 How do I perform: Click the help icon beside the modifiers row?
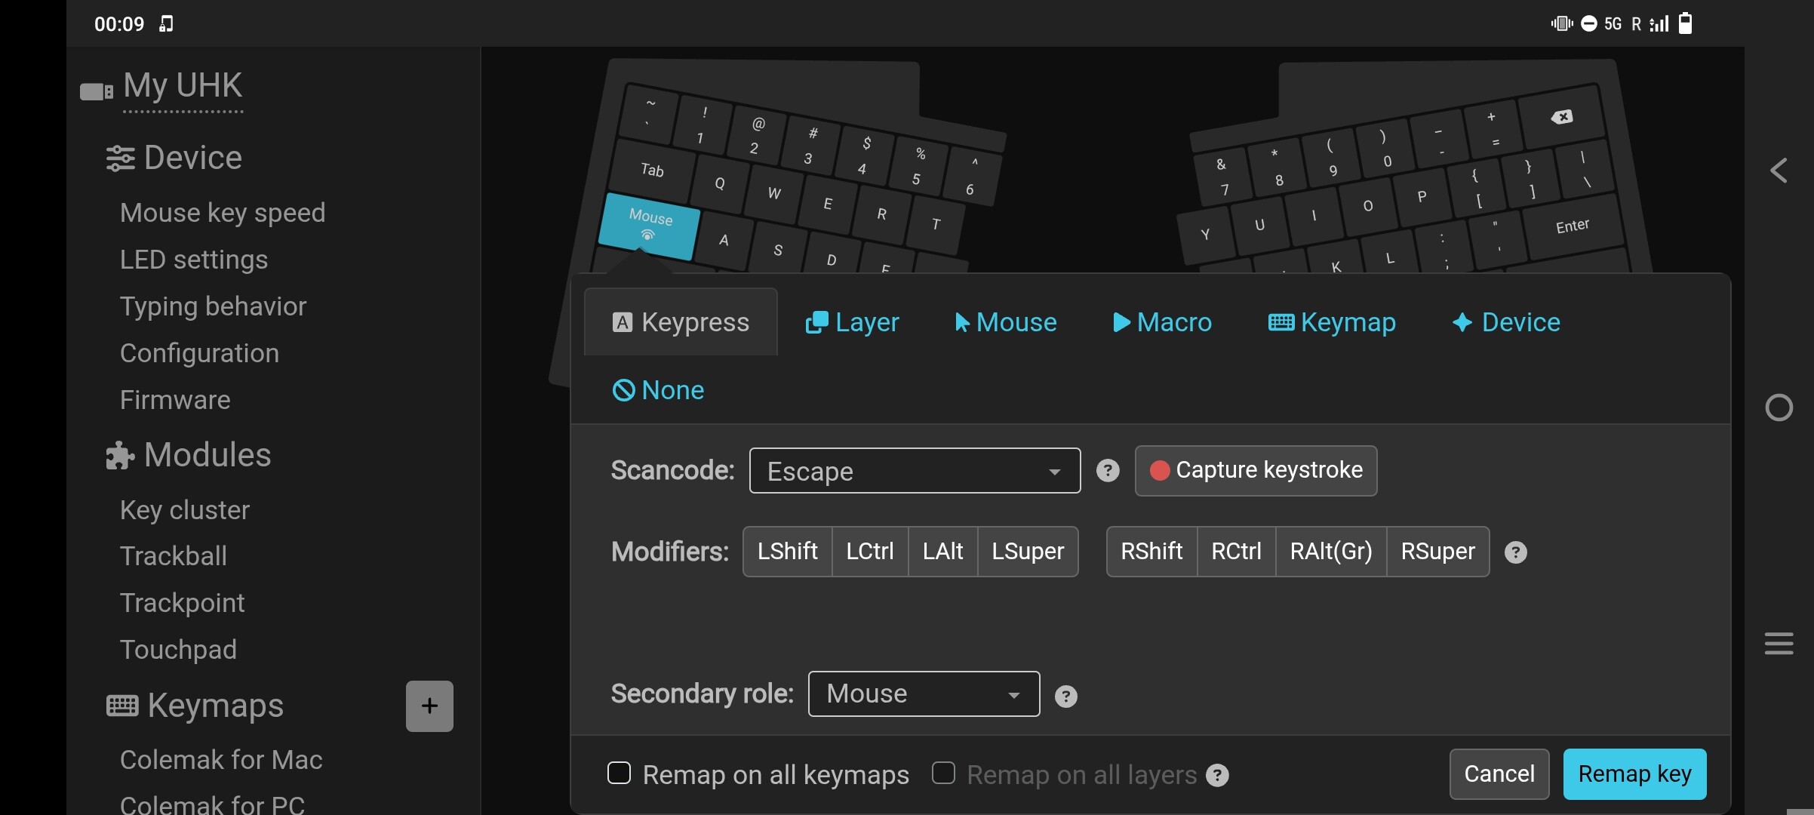coord(1515,552)
